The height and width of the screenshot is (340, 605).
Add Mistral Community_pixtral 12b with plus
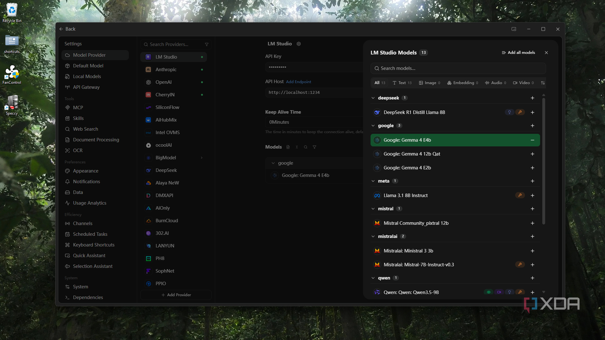coord(532,223)
